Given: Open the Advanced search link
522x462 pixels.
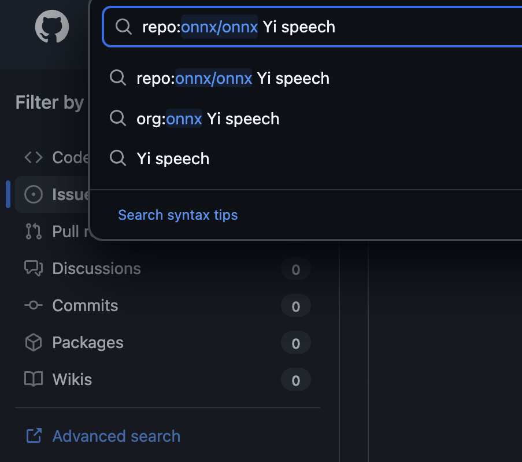Looking at the screenshot, I should (116, 436).
